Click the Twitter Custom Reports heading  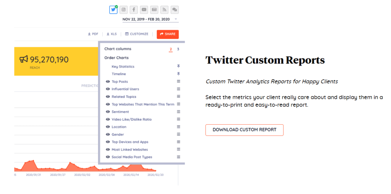tap(265, 60)
